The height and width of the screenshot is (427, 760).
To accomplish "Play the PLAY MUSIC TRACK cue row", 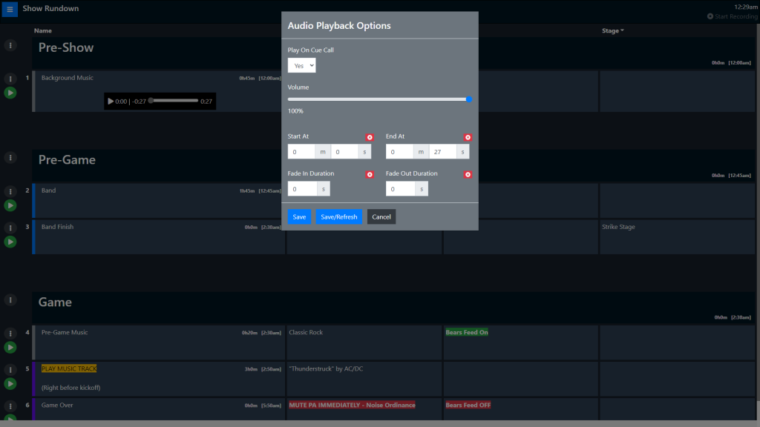I will click(x=10, y=383).
